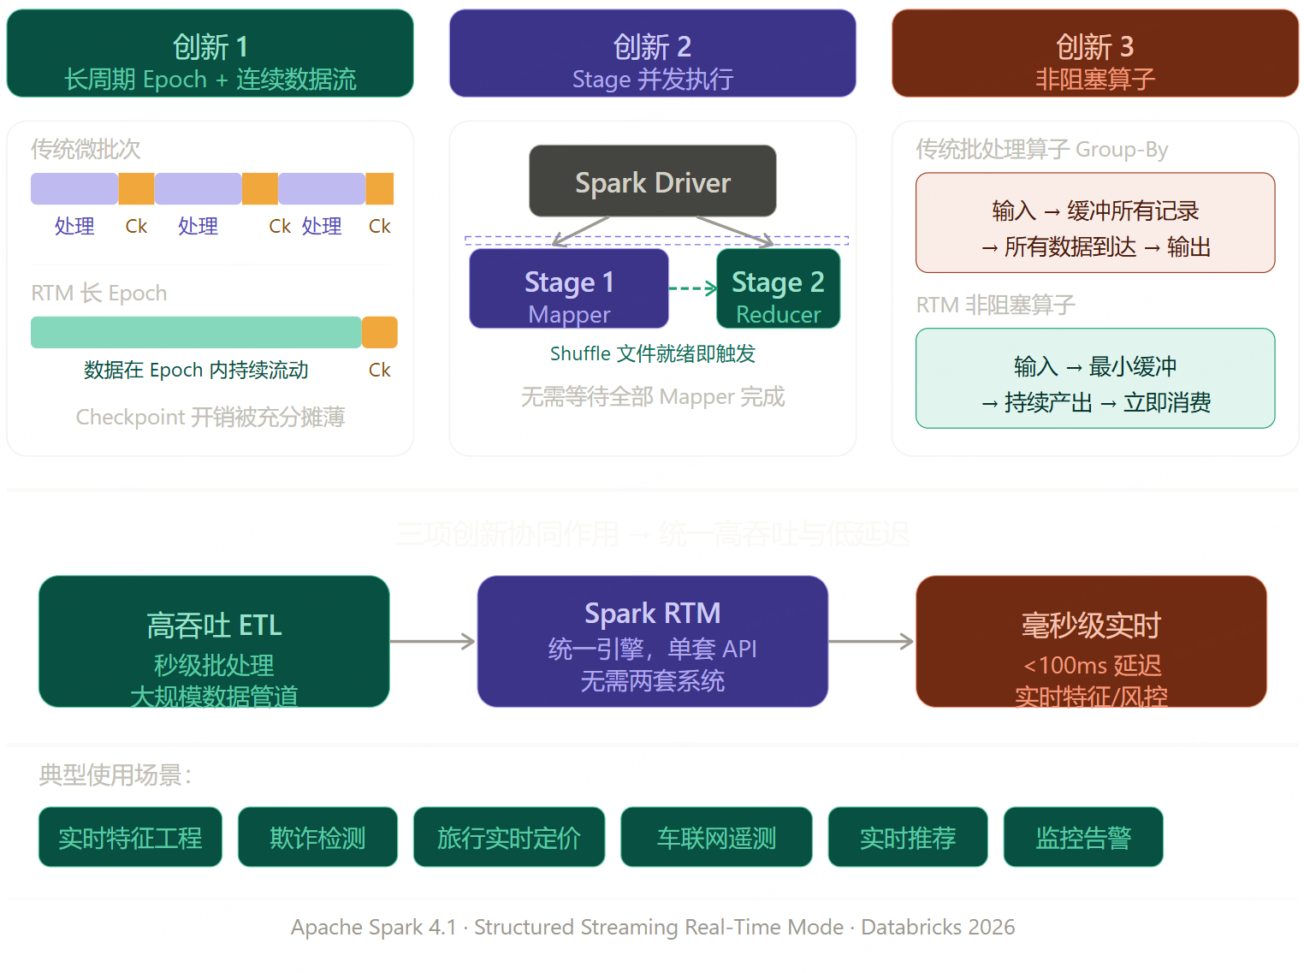
Task: Select the 车联网遥测 tag
Action: tap(716, 837)
